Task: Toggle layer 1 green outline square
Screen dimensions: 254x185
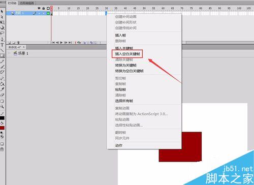Action: click(48, 13)
